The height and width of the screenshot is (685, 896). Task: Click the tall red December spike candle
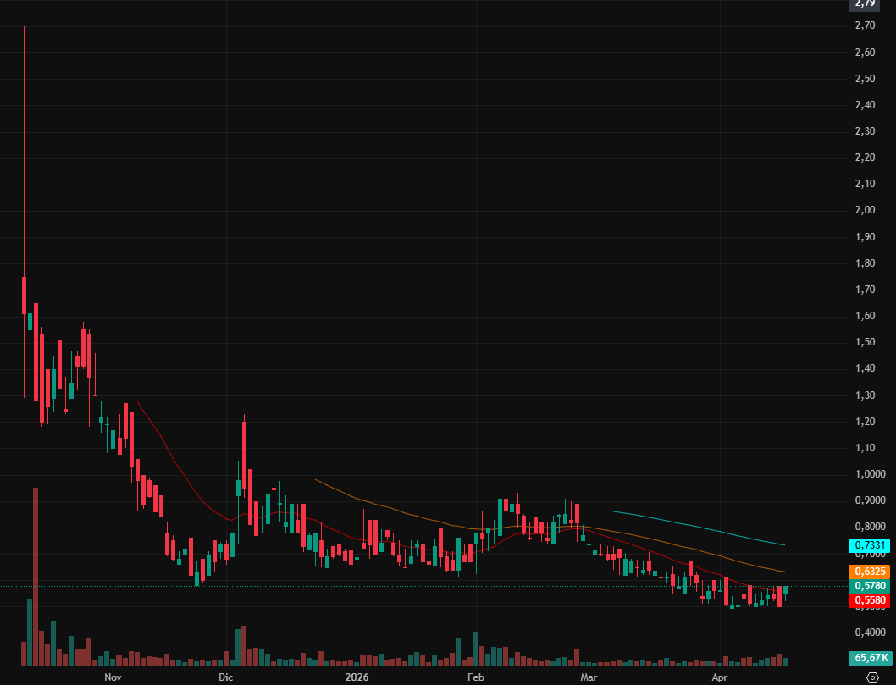(245, 455)
